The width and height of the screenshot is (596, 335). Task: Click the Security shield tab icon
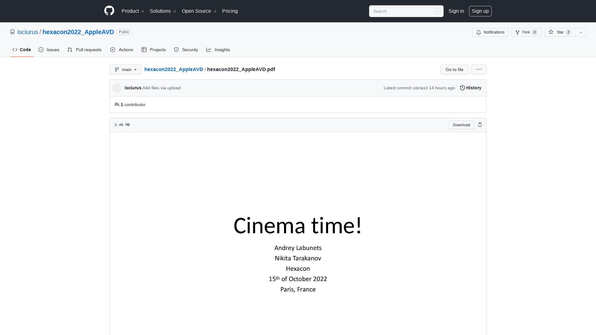point(176,50)
